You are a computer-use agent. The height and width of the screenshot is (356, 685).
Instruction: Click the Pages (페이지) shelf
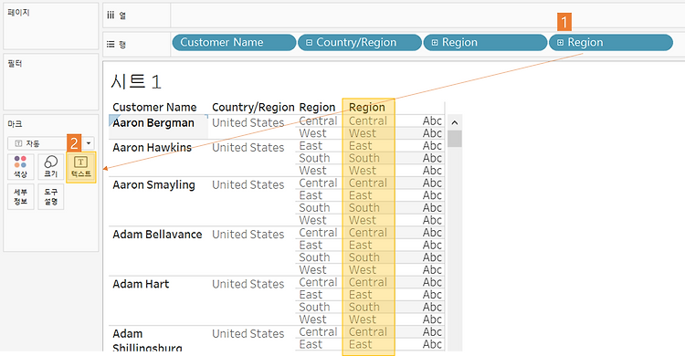click(50, 26)
